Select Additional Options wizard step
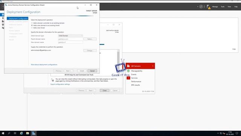 click(x=15, y=25)
